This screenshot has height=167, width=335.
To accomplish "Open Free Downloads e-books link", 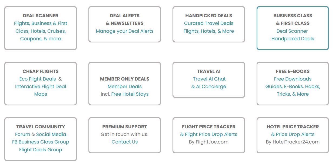I will tap(293, 79).
